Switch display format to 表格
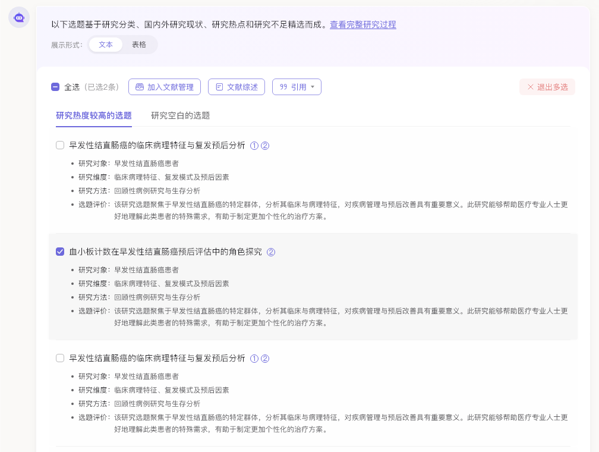Image resolution: width=599 pixels, height=452 pixels. pos(139,45)
